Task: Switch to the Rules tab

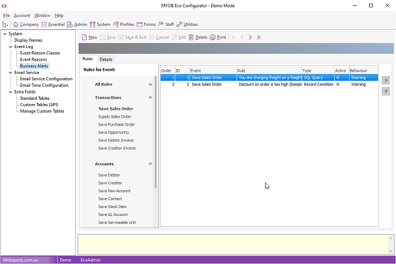Action: point(88,59)
